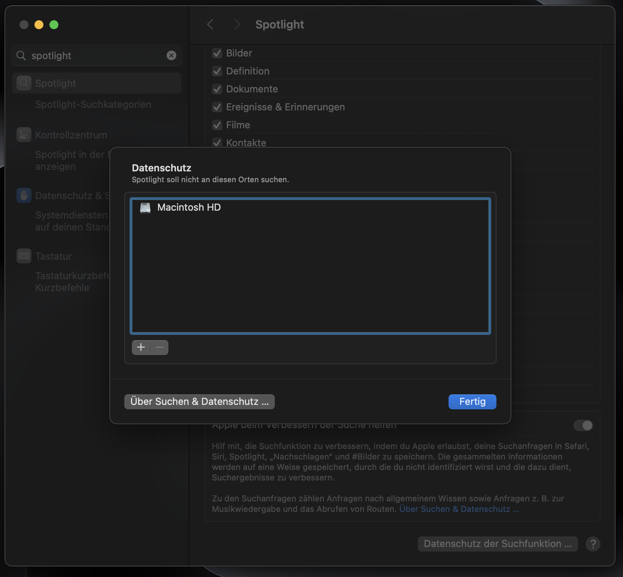The image size is (623, 577).
Task: Uncheck the Bilder category
Action: (x=217, y=53)
